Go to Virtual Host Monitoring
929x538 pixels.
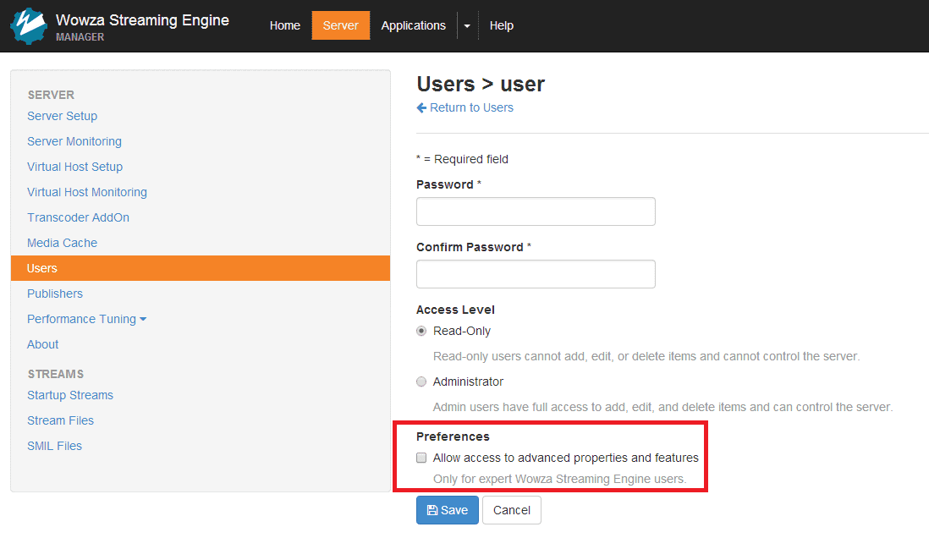click(87, 193)
